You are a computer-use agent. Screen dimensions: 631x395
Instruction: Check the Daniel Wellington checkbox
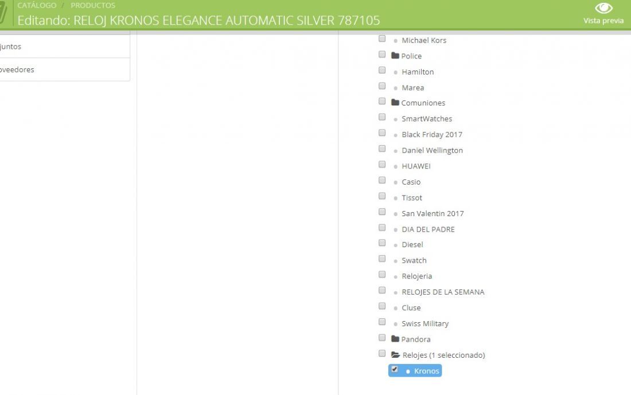pos(382,149)
